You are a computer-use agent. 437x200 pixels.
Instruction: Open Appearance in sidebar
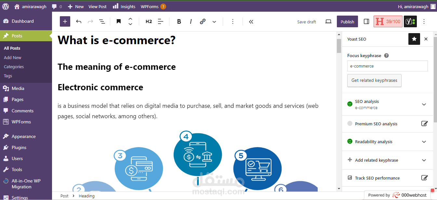[x=26, y=136]
